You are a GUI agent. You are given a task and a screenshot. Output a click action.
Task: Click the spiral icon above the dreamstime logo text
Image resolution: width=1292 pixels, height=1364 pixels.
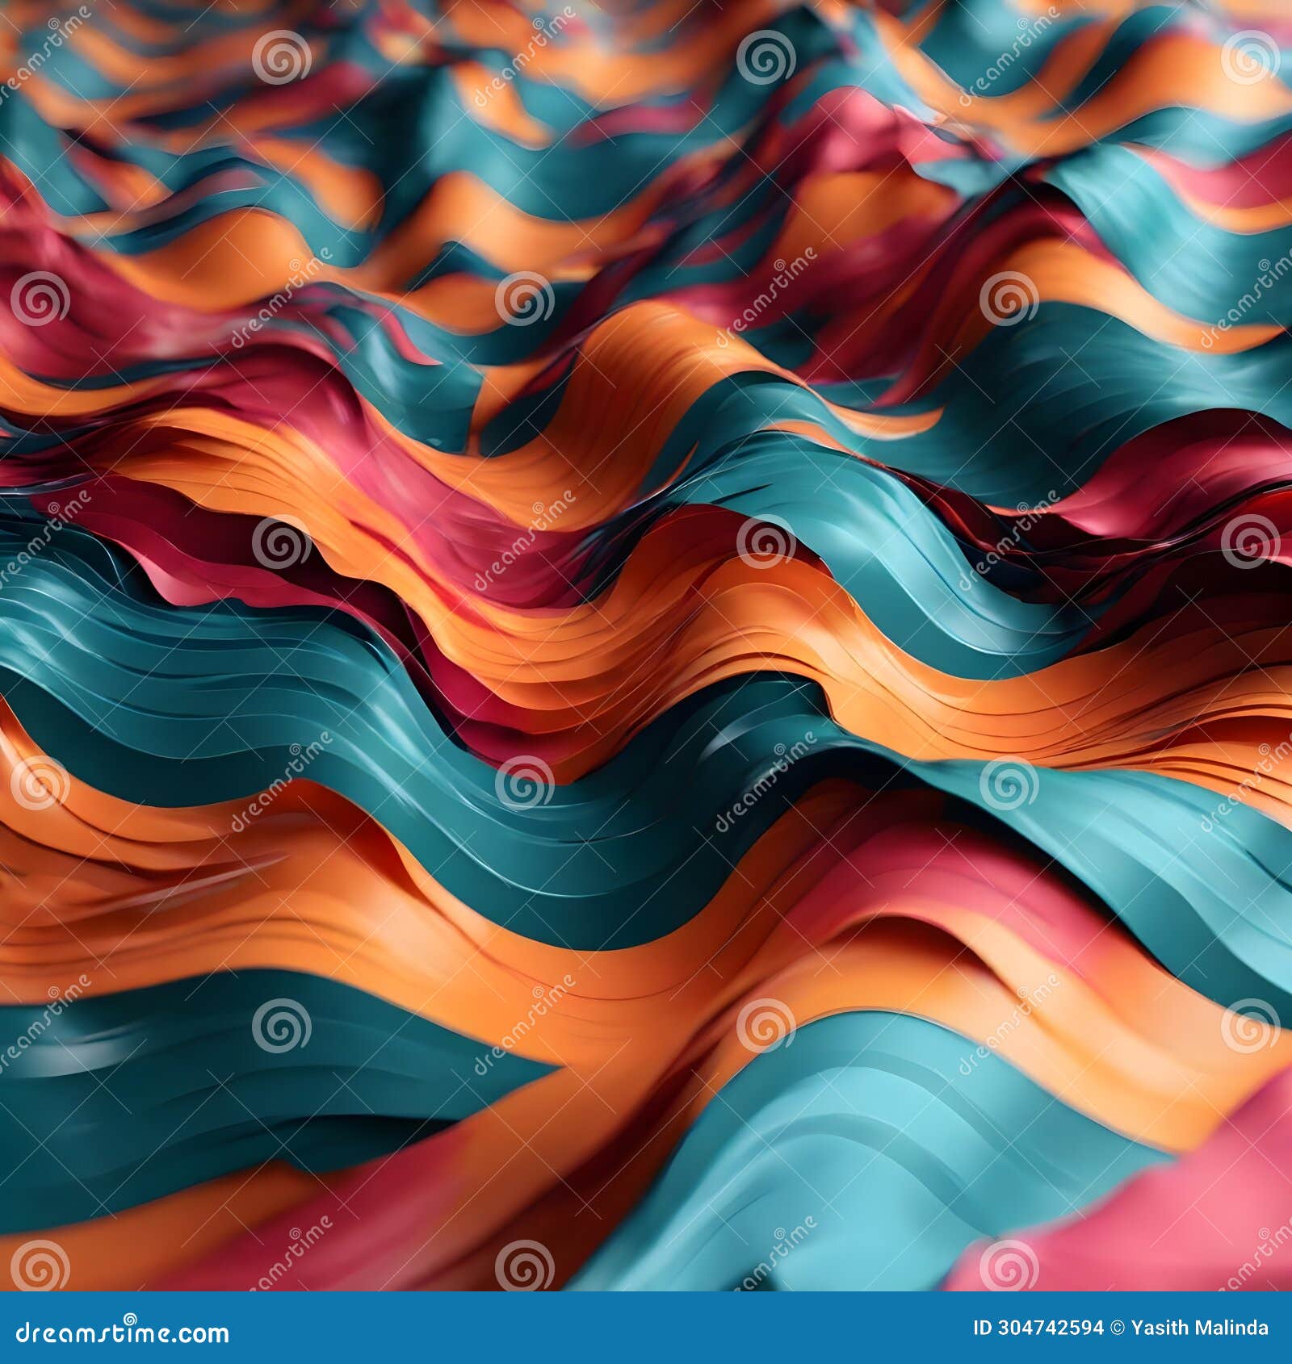(x=129, y=1317)
